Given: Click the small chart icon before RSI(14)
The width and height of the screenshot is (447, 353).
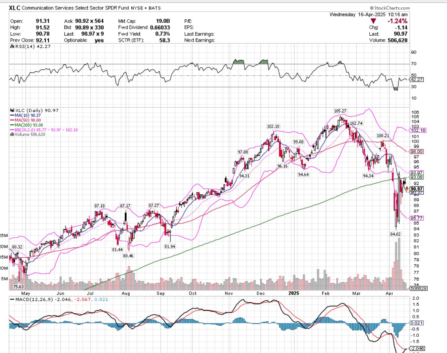Looking at the screenshot, I should pyautogui.click(x=12, y=46).
